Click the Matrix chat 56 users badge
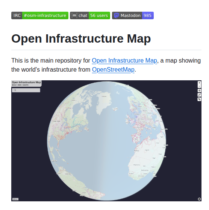This screenshot has height=210, width=209. click(90, 15)
